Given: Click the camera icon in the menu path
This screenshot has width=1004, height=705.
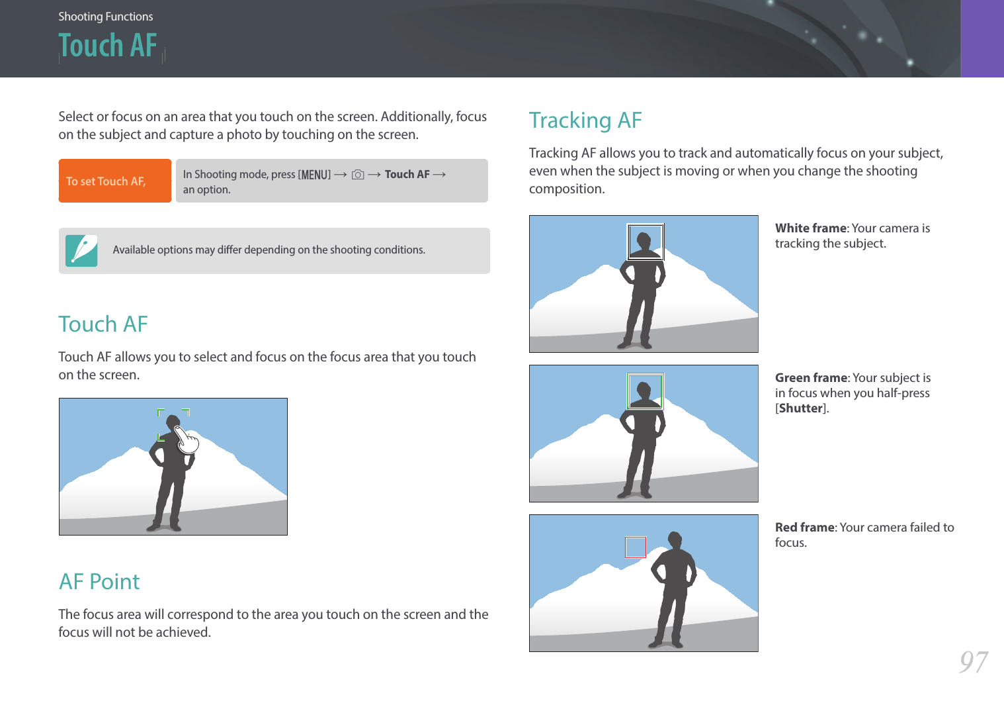Looking at the screenshot, I should click(x=358, y=175).
